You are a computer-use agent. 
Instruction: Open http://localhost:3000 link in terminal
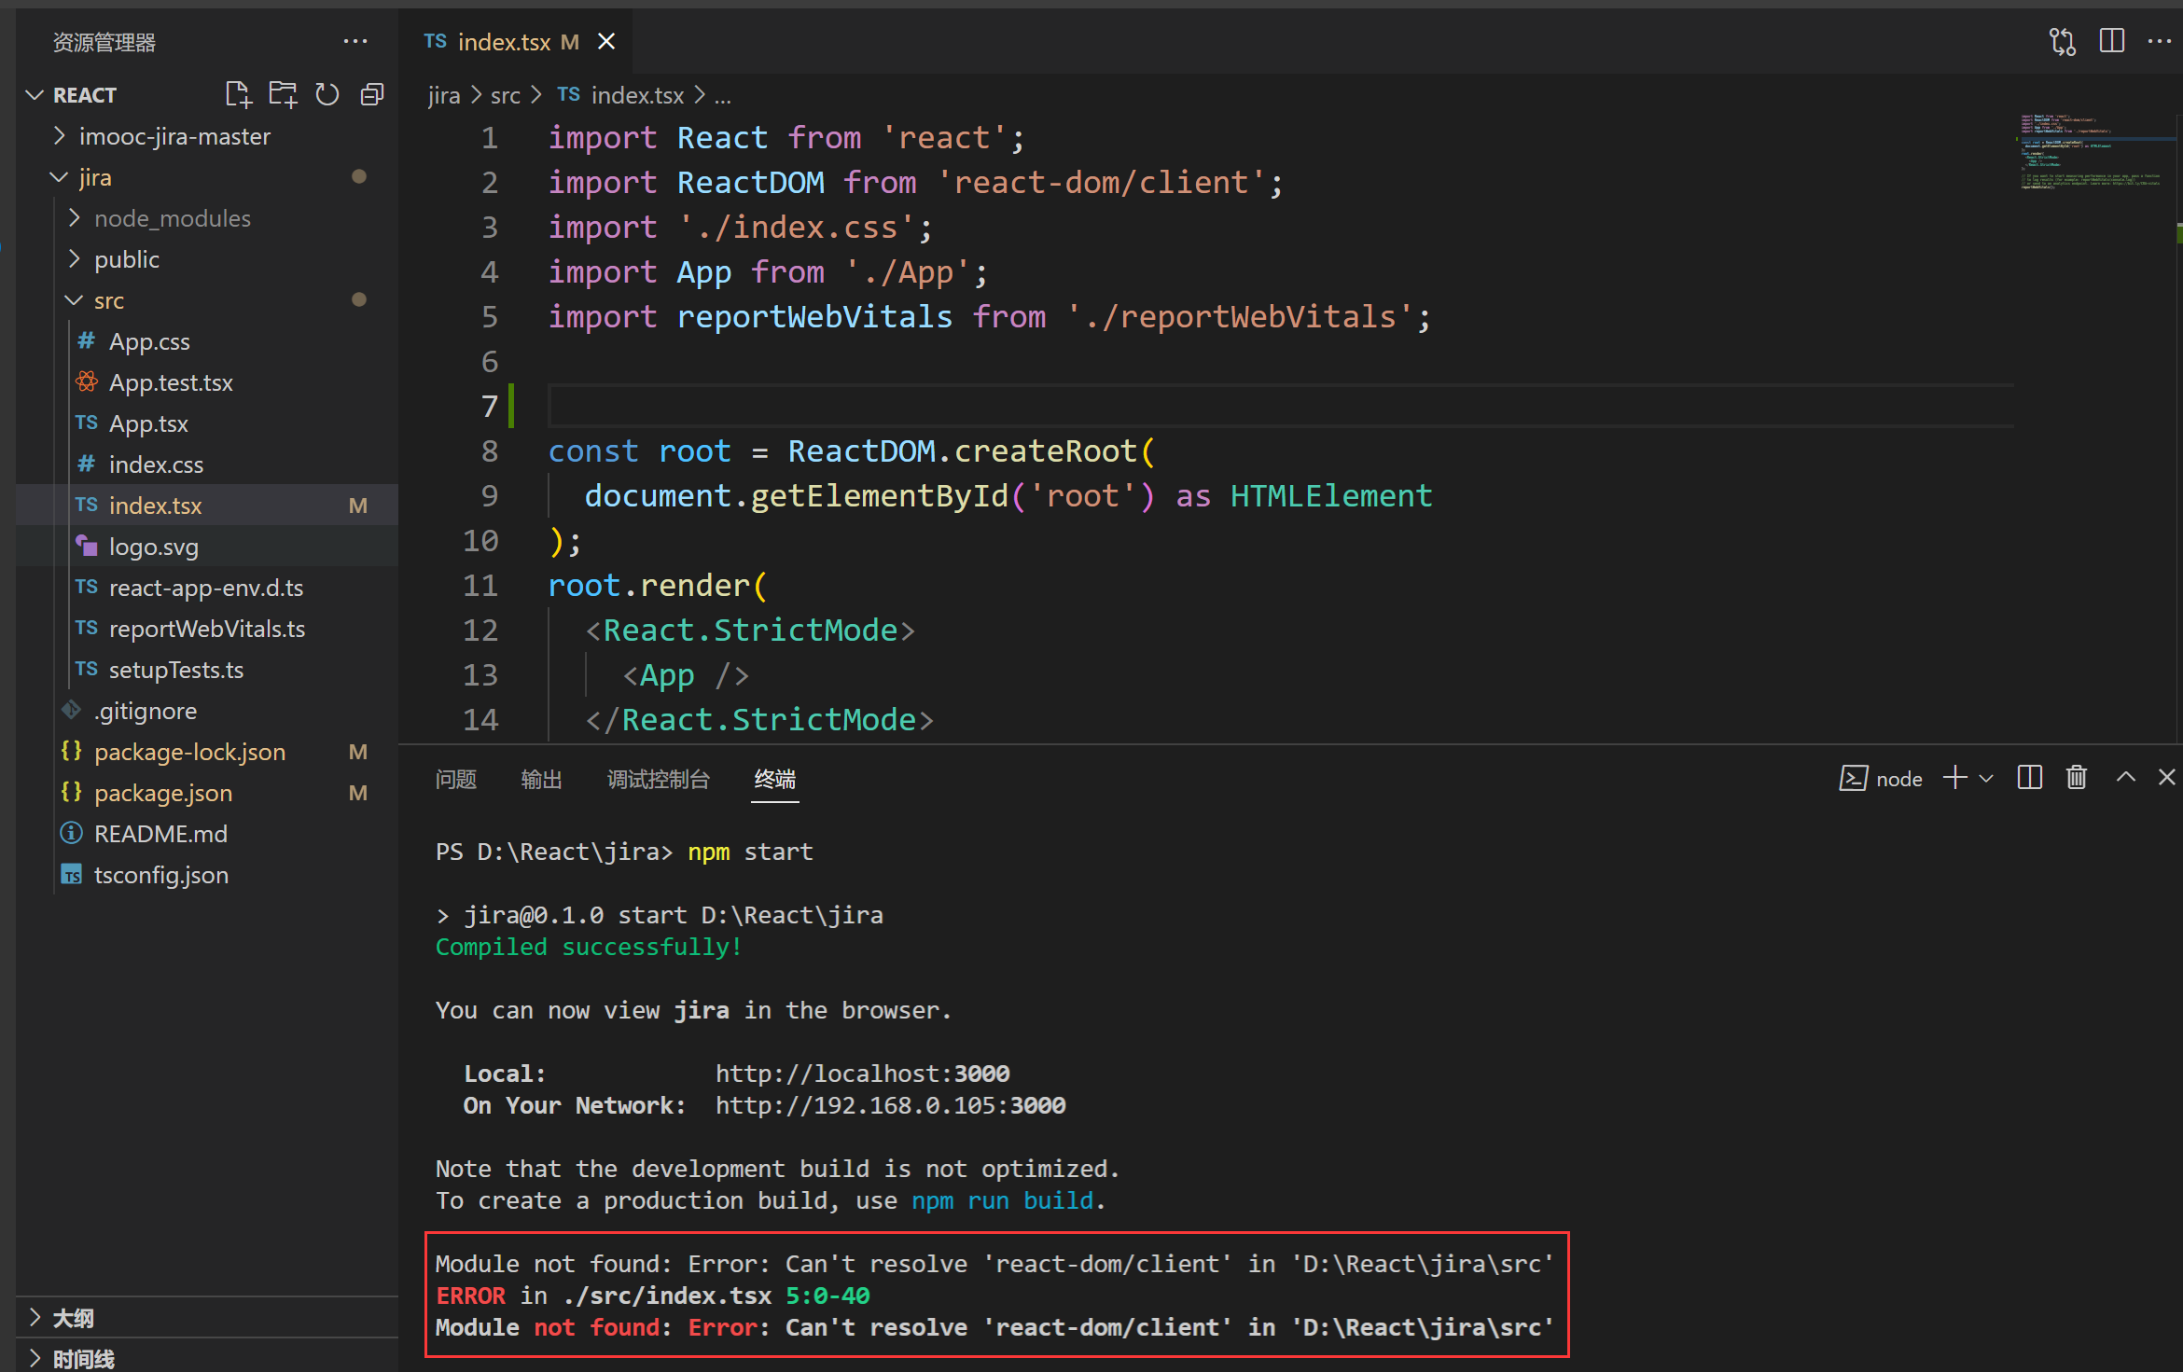[x=862, y=1074]
